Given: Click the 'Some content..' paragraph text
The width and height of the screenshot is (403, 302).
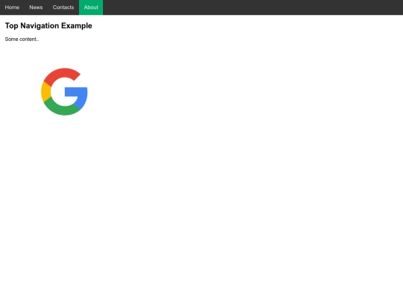Looking at the screenshot, I should (x=22, y=39).
